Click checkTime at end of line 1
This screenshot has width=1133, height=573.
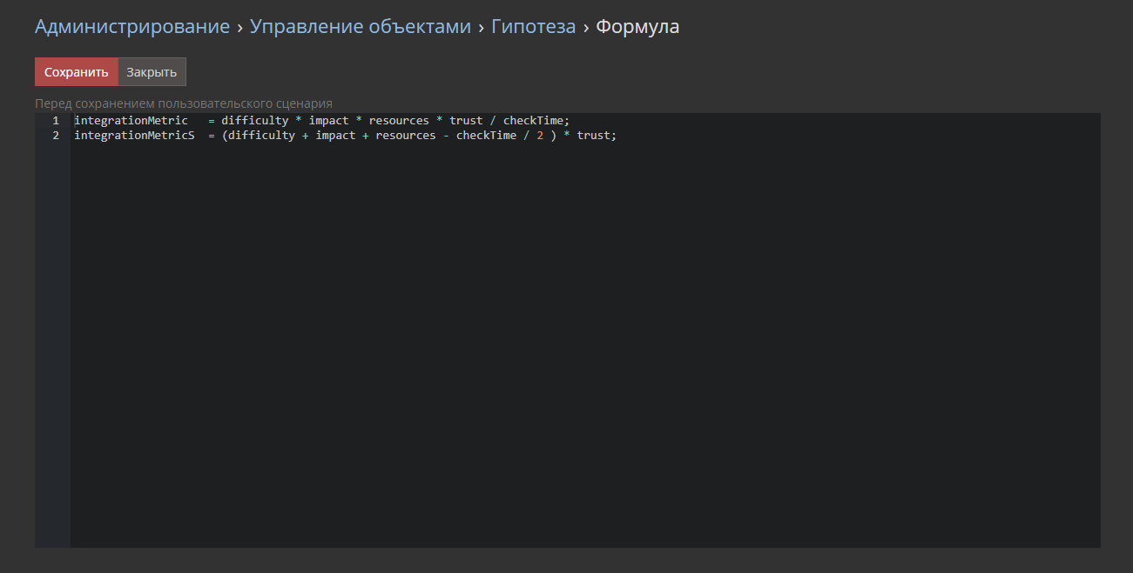(533, 121)
